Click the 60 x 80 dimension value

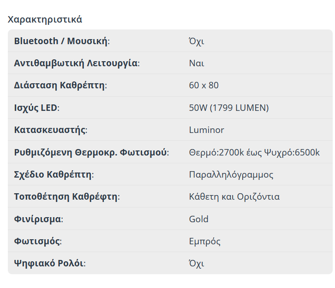pos(204,85)
